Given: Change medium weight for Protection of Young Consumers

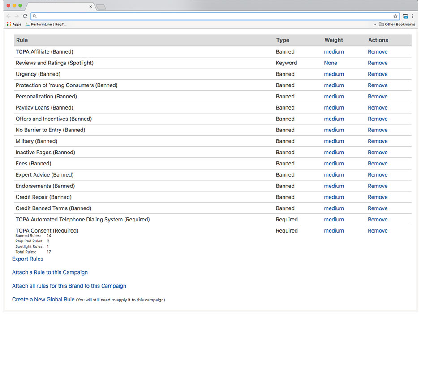Looking at the screenshot, I should point(334,85).
